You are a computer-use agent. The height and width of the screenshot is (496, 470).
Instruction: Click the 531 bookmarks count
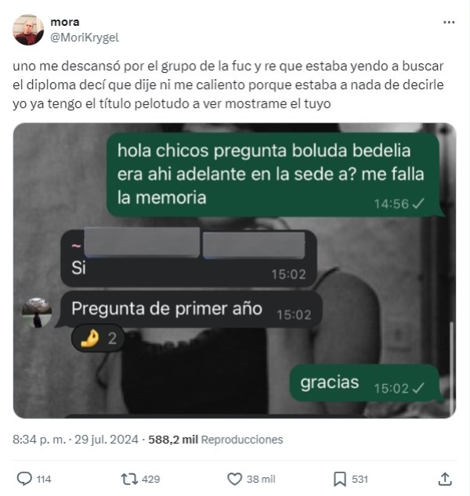pyautogui.click(x=360, y=480)
